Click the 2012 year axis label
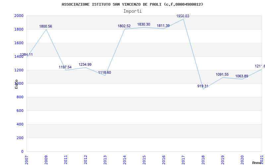Image resolution: width=265 pixels, height=166 pixels. point(85,160)
